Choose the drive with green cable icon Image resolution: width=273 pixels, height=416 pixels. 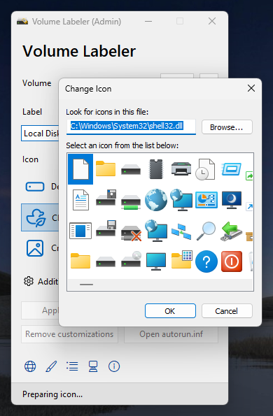click(131, 202)
